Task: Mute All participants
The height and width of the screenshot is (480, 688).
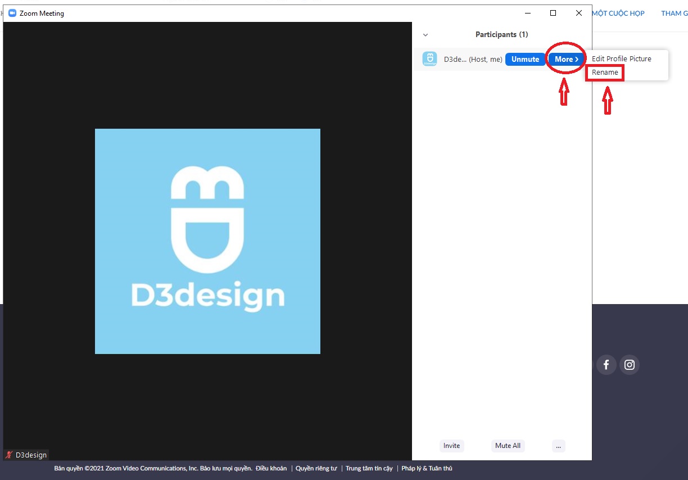Action: point(508,446)
